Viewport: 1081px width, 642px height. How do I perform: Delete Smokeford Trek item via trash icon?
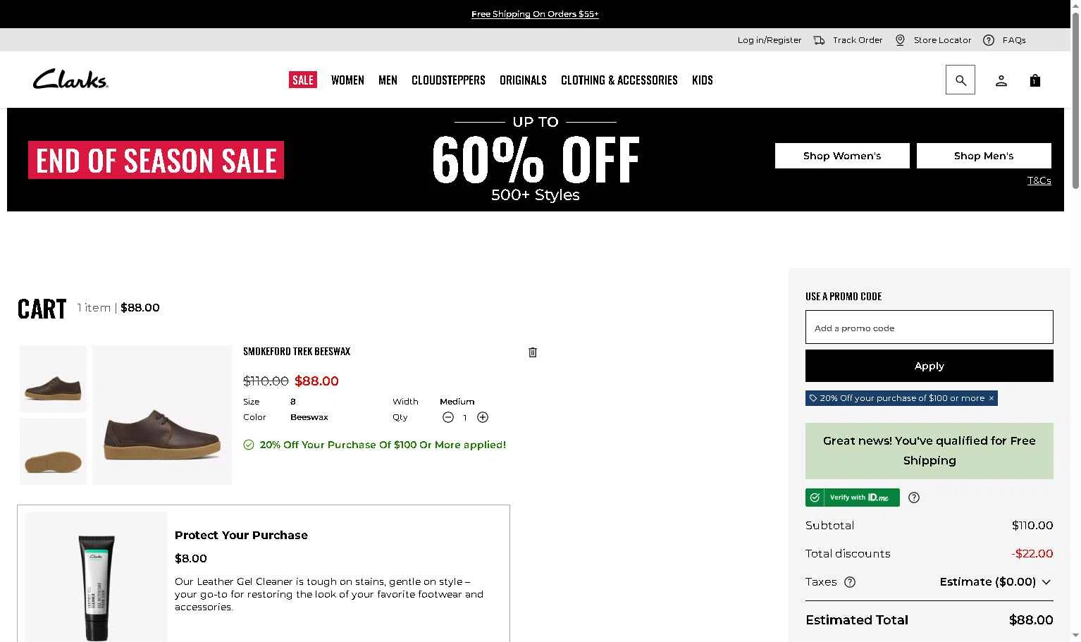pos(533,352)
